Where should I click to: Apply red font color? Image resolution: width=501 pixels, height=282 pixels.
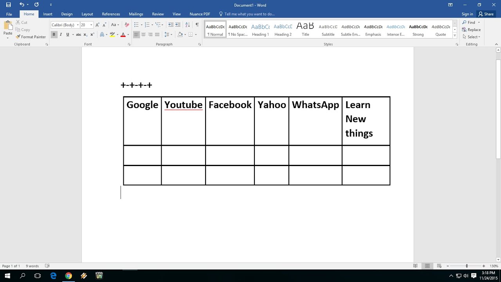tap(123, 34)
